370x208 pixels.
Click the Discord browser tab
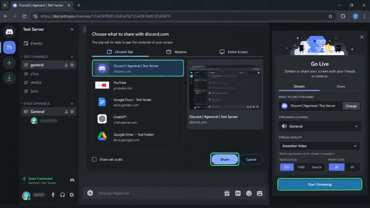point(41,5)
